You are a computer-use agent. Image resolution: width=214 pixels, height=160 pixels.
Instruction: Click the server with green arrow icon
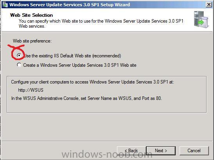click(201, 20)
